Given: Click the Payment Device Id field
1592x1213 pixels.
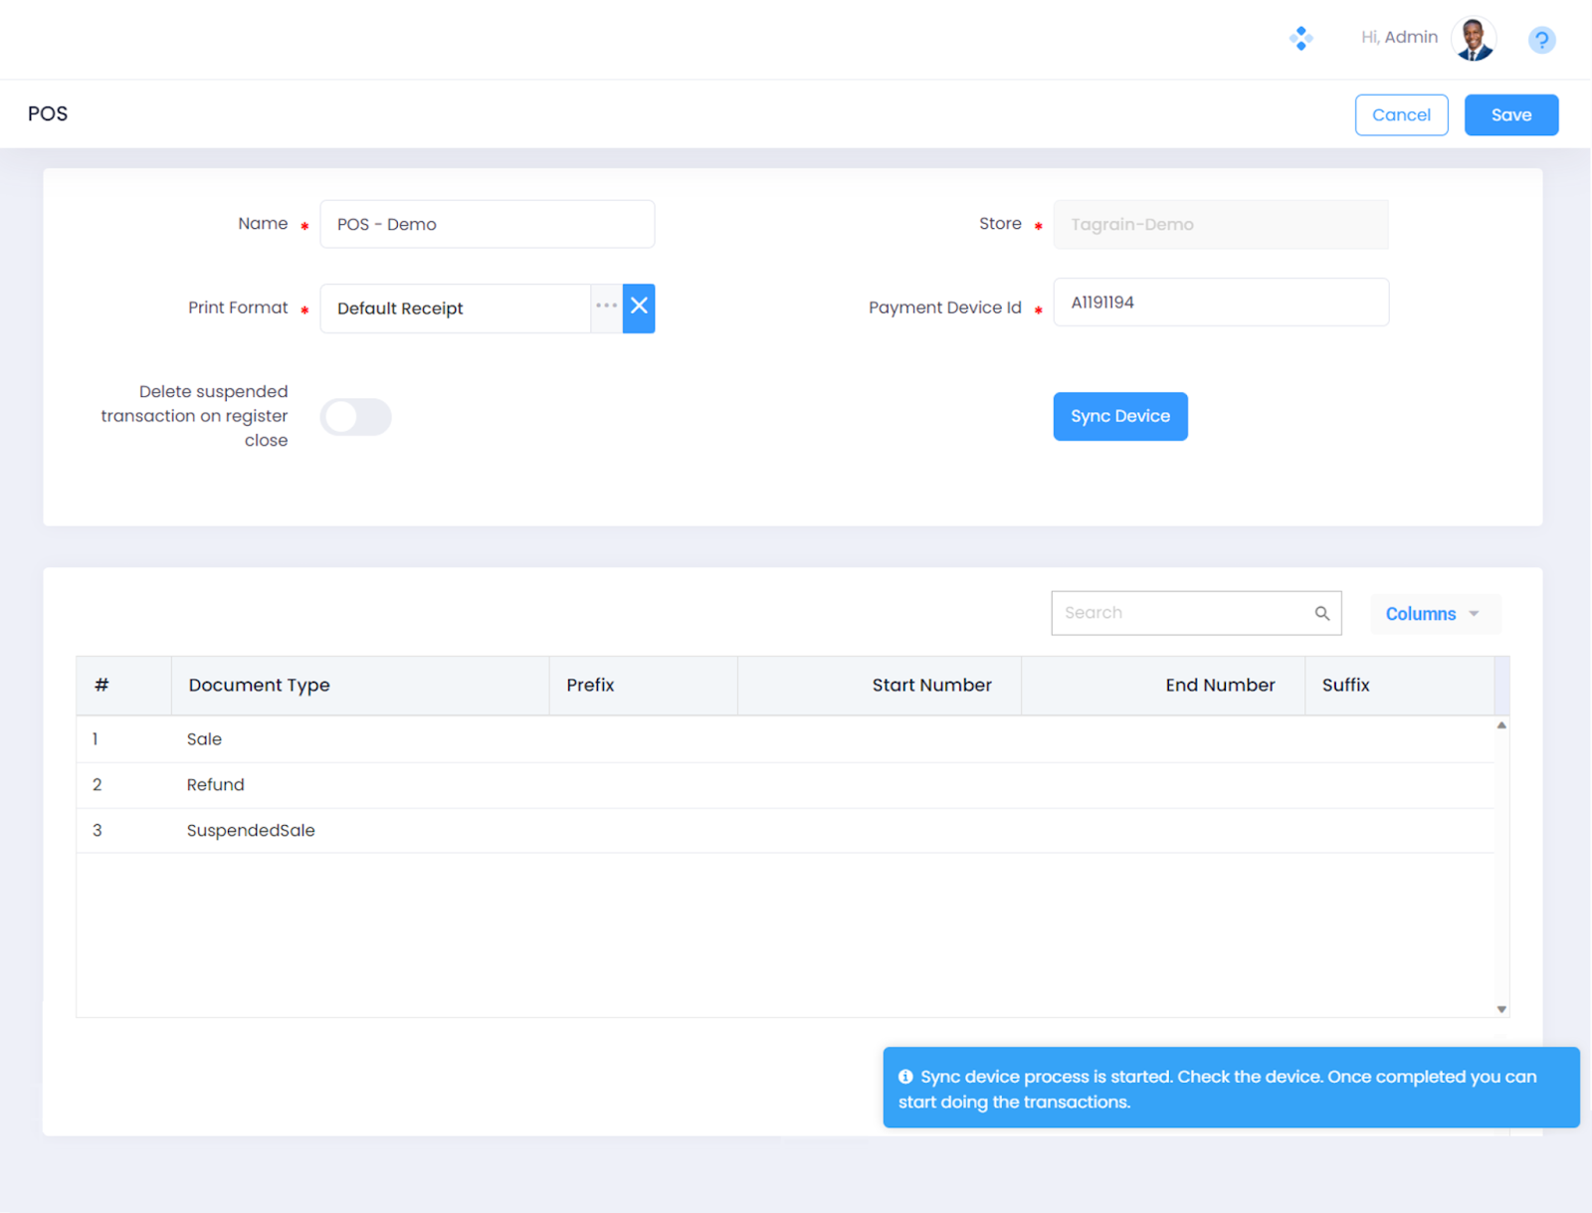Looking at the screenshot, I should coord(1220,303).
